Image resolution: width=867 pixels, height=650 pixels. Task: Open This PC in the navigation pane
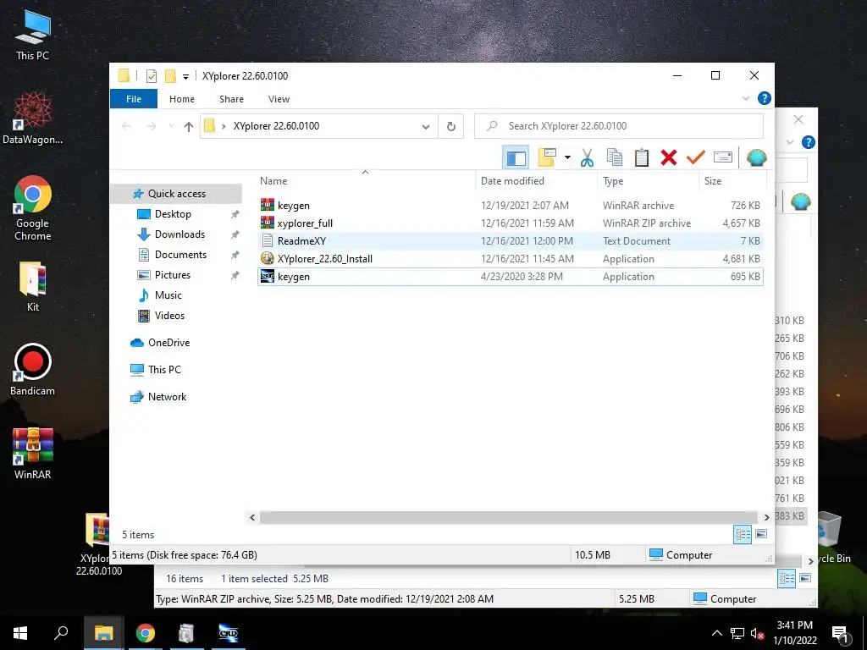164,370
